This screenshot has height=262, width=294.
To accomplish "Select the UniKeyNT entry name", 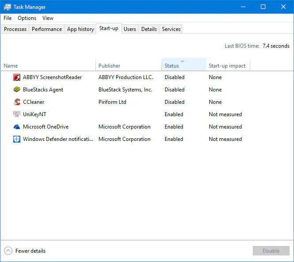I will click(34, 114).
